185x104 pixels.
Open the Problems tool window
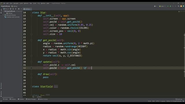[13, 99]
